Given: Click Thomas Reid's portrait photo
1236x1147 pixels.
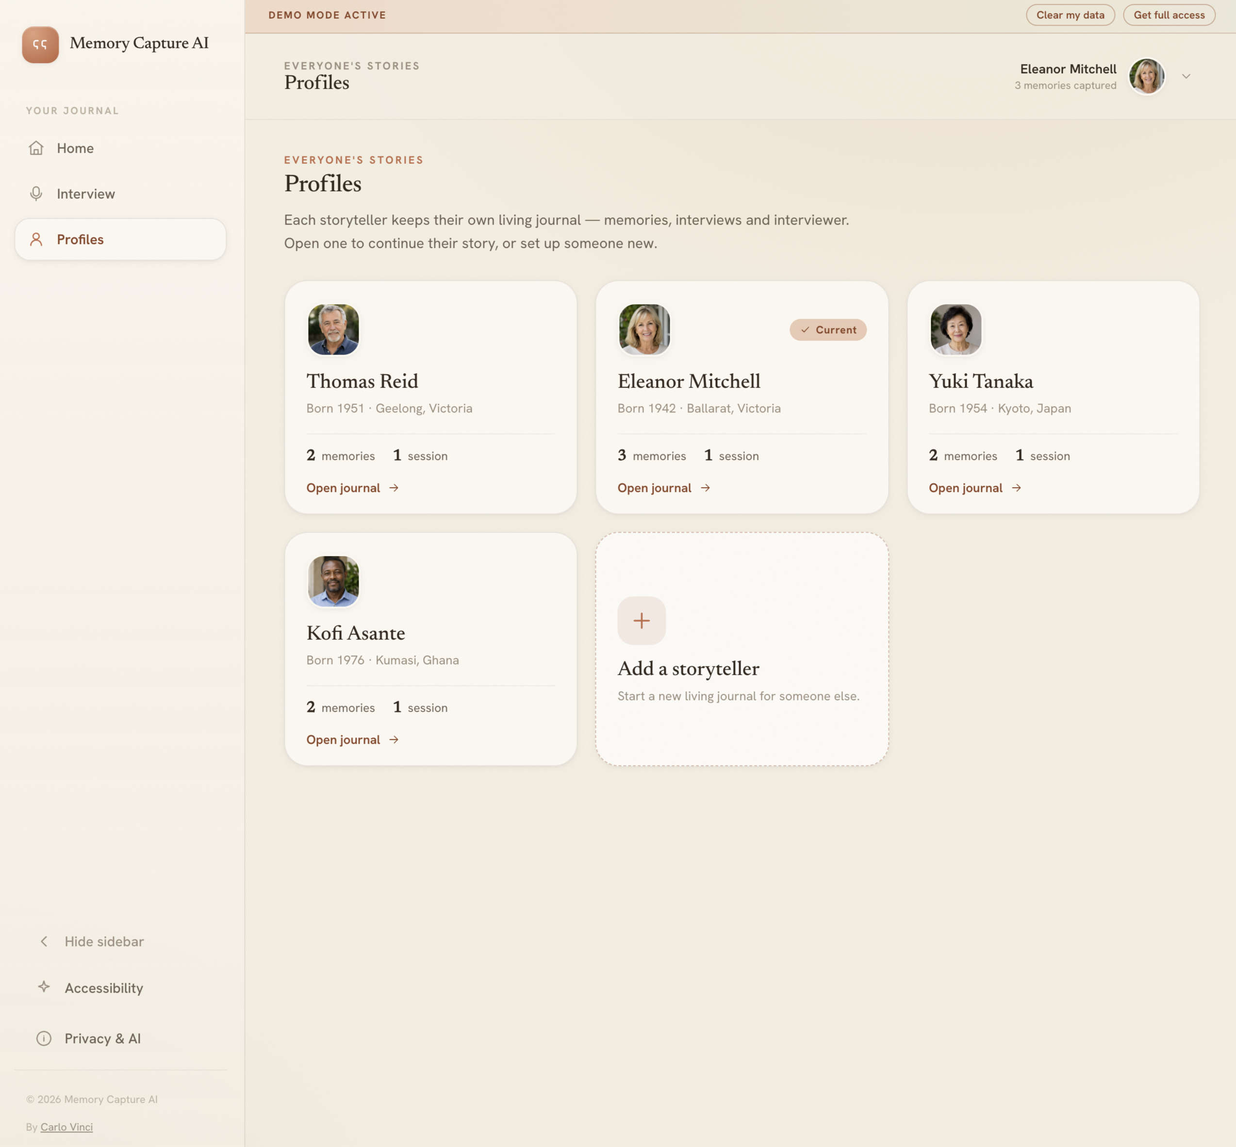Looking at the screenshot, I should 333,329.
